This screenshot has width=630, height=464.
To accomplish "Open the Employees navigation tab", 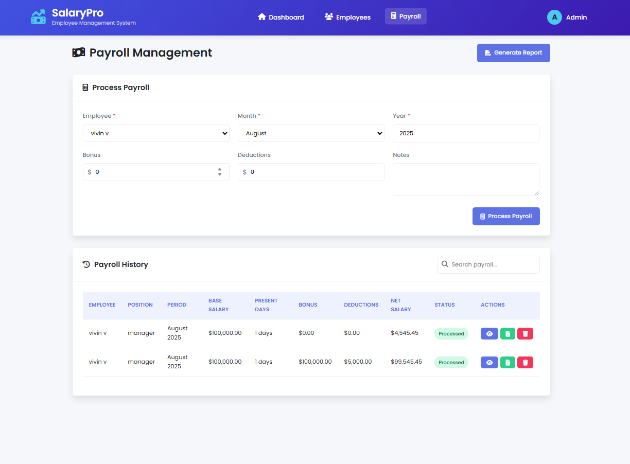I will (x=347, y=17).
